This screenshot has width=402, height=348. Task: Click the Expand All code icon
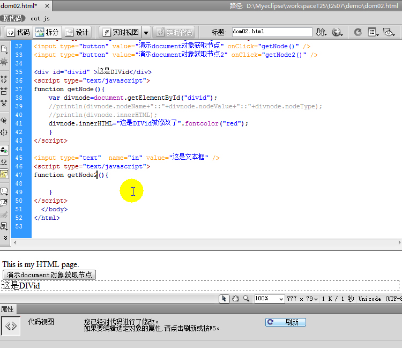(x=4, y=103)
